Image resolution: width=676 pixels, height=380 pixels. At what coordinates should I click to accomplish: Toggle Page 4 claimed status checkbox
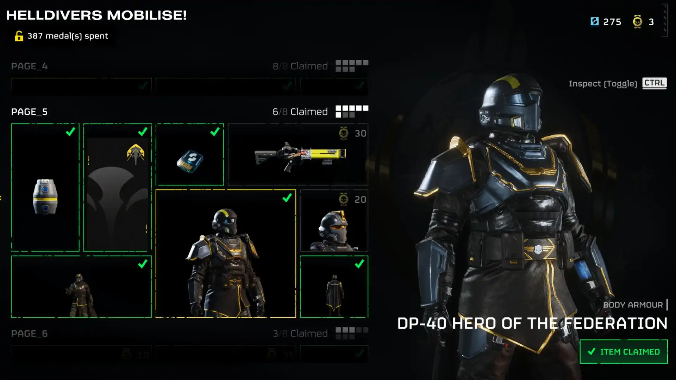(351, 66)
